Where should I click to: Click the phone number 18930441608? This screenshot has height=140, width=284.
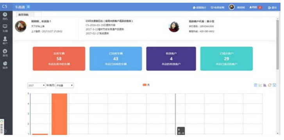pyautogui.click(x=207, y=26)
